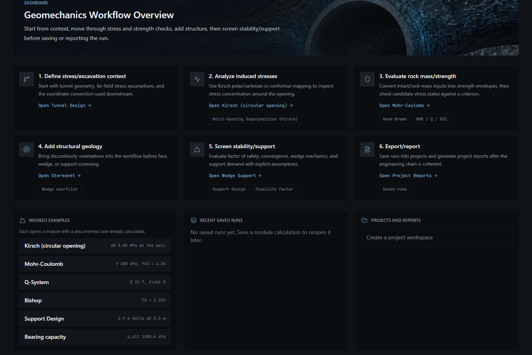Click Create a project workspace
This screenshot has width=532, height=355.
pos(437,237)
